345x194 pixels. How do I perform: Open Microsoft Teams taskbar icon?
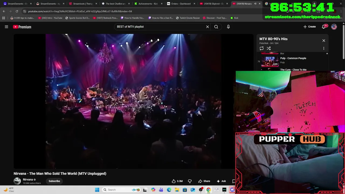161,190
